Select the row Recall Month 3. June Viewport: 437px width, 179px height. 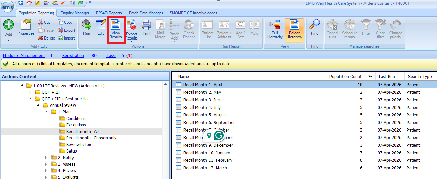(304, 100)
